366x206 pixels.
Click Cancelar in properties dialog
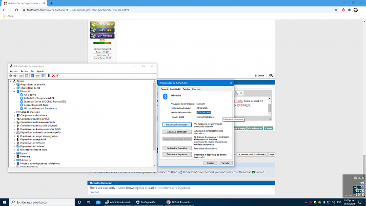click(225, 163)
